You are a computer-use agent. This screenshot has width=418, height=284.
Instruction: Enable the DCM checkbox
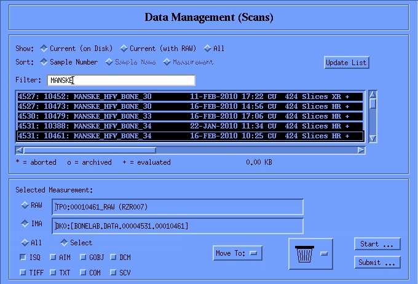click(113, 257)
